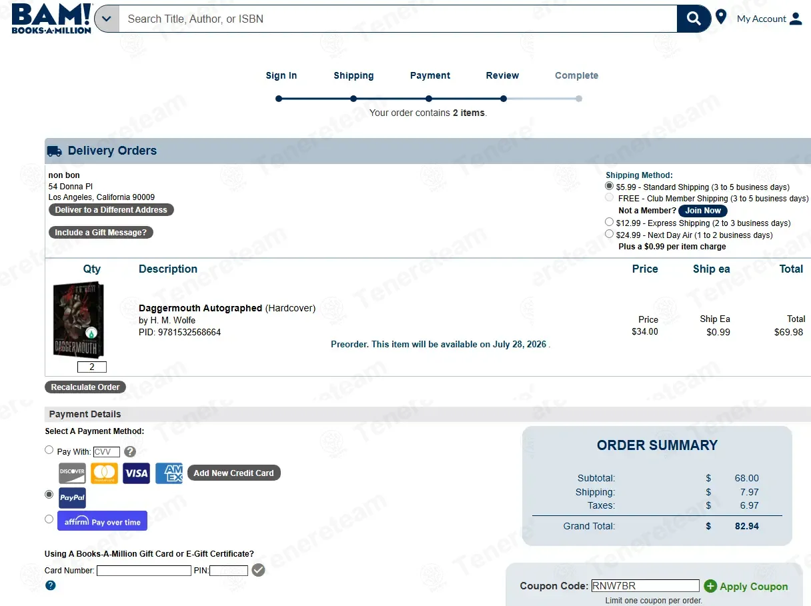Click Deliver to a Different Address button
This screenshot has width=811, height=606.
pos(111,209)
